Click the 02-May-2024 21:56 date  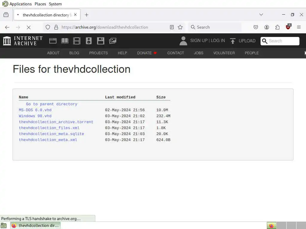coord(125,110)
